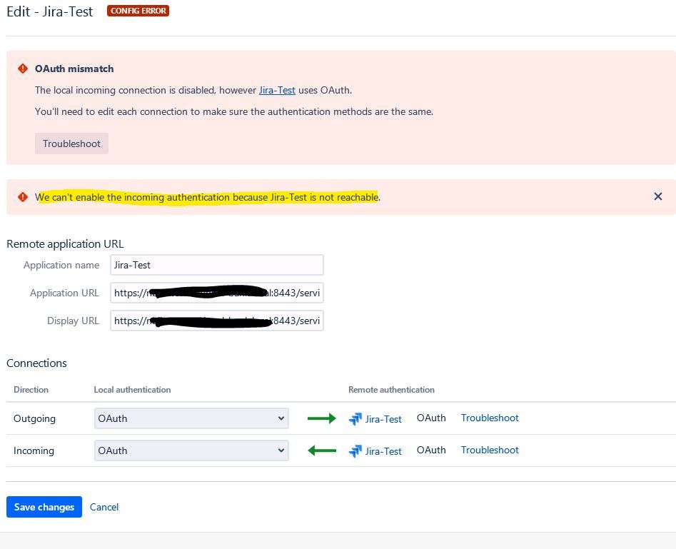Click the green outgoing arrow icon
676x549 pixels.
322,418
